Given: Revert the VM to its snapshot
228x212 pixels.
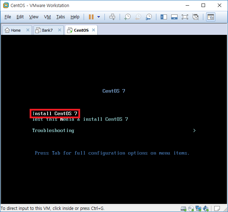Looking at the screenshot, I should (138, 17).
